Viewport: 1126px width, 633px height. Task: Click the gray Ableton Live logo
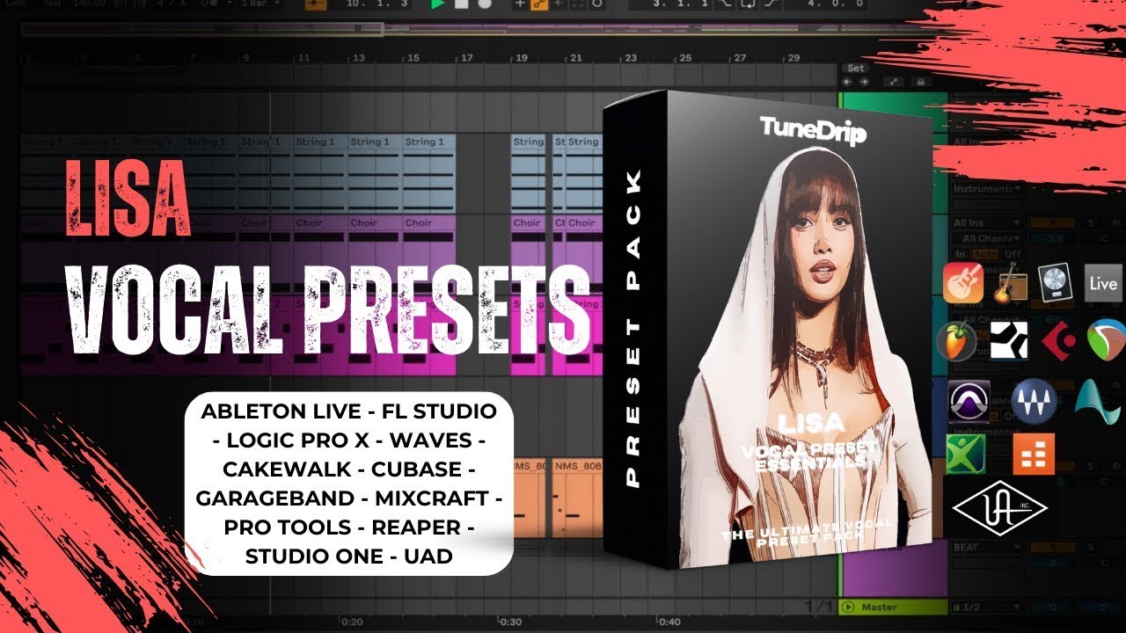coord(1103,283)
